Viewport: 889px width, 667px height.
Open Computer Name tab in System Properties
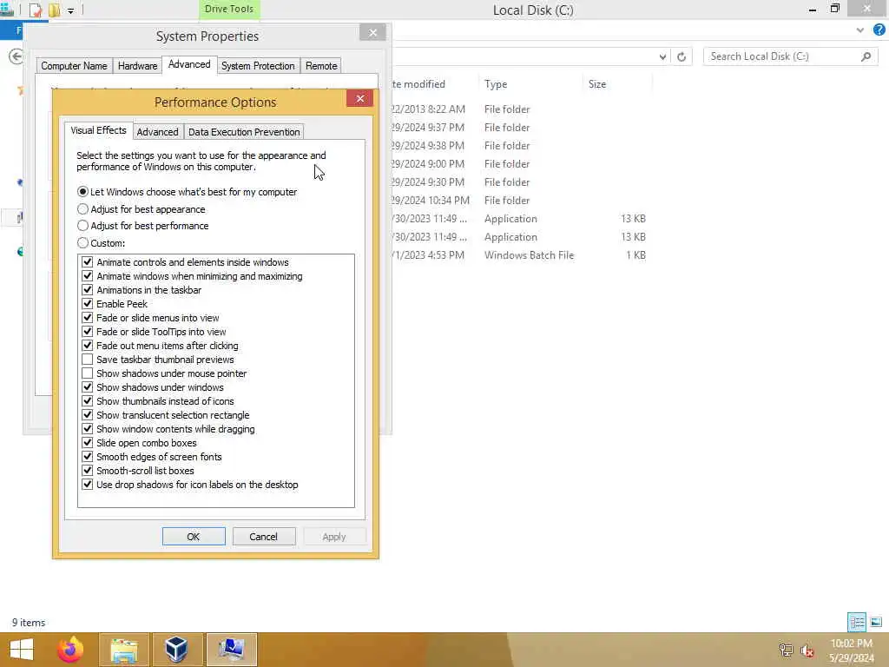pyautogui.click(x=75, y=66)
